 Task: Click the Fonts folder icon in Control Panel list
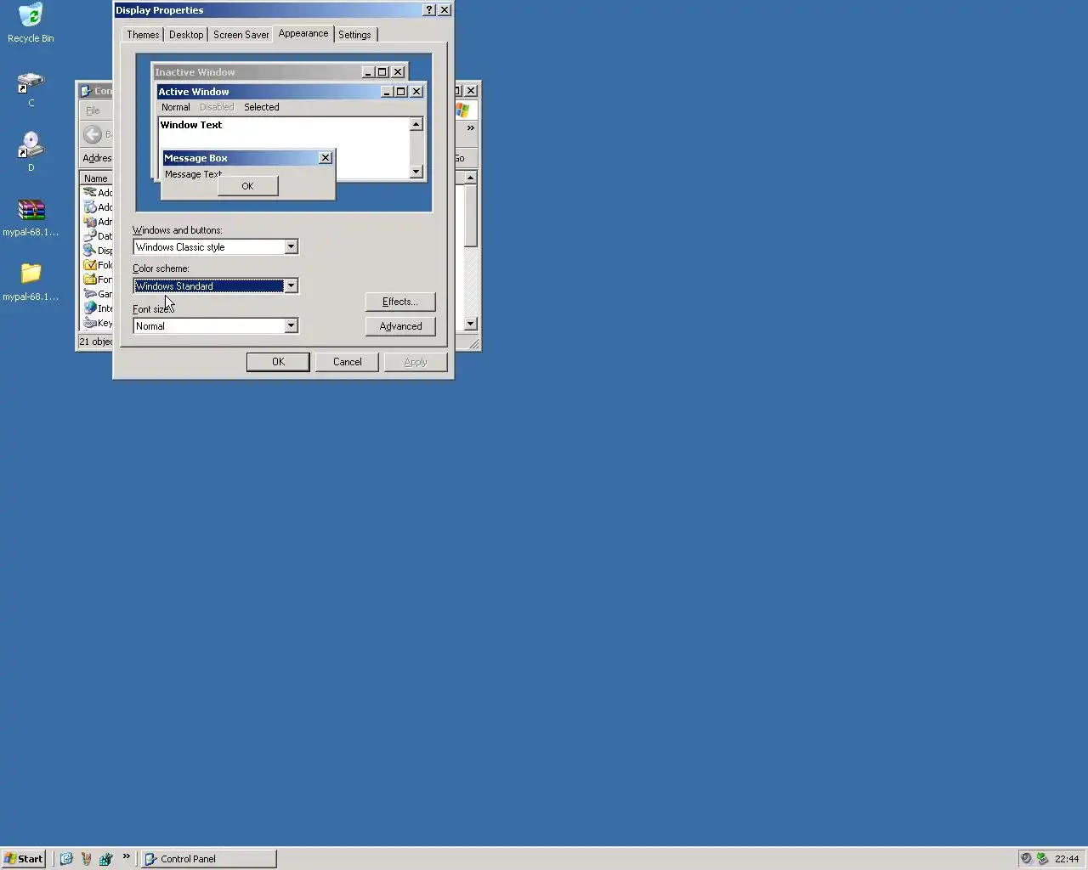(90, 280)
